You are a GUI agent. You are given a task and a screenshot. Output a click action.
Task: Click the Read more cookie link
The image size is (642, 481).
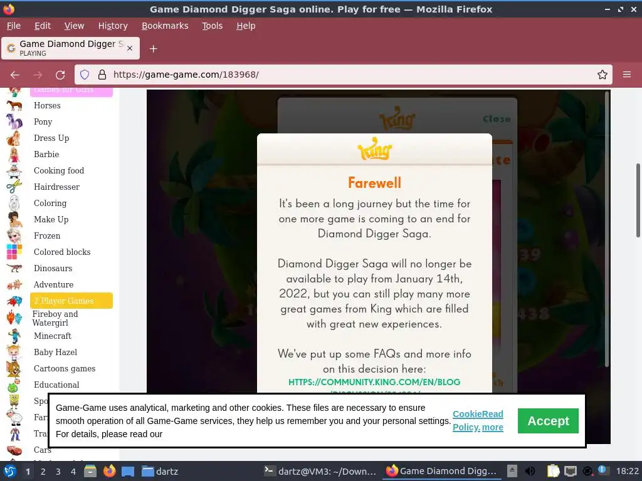click(493, 421)
